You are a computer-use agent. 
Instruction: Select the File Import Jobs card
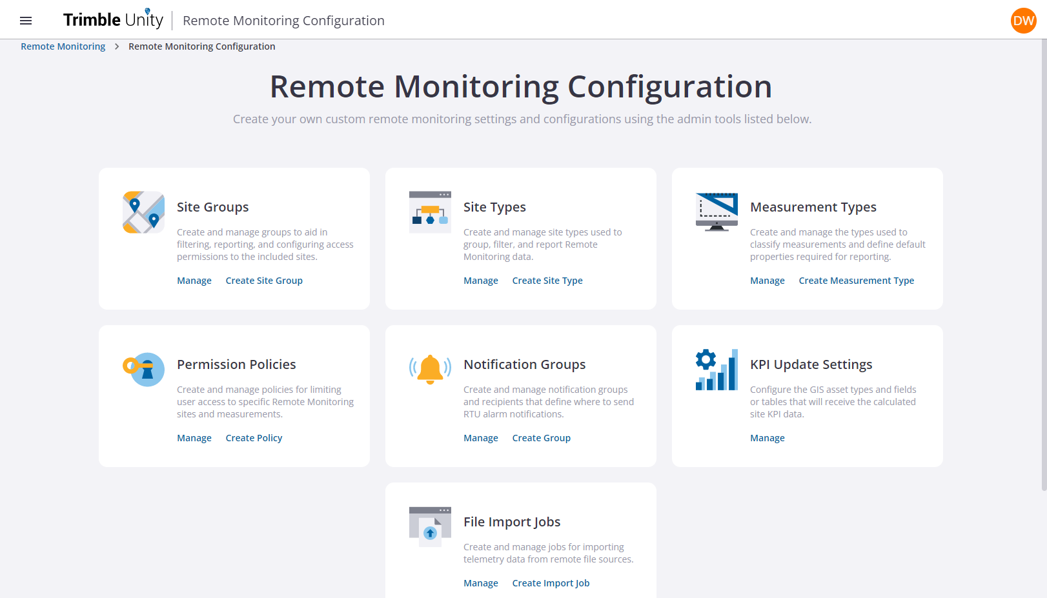(x=520, y=540)
